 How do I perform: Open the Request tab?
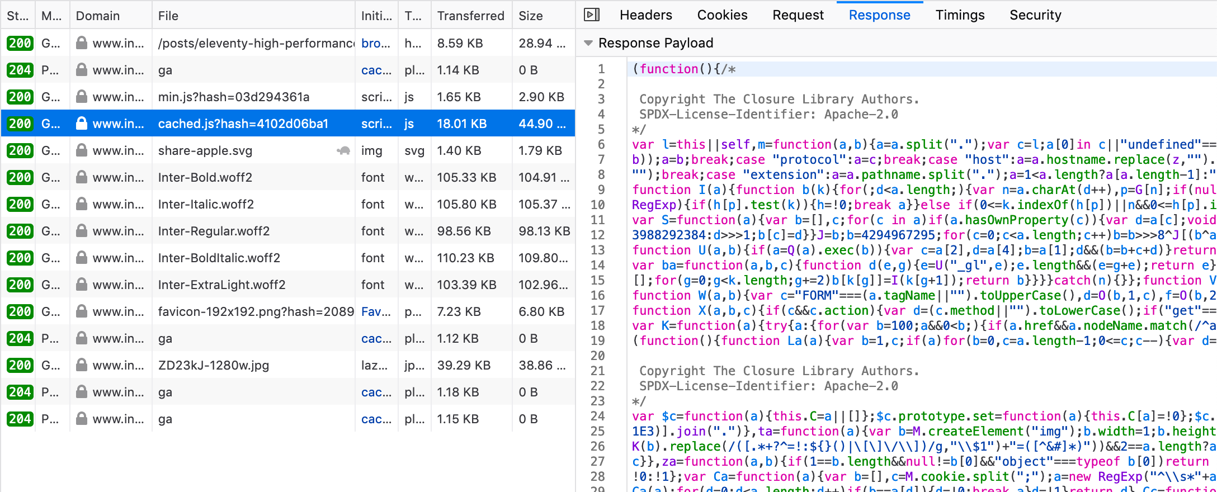[x=798, y=15]
